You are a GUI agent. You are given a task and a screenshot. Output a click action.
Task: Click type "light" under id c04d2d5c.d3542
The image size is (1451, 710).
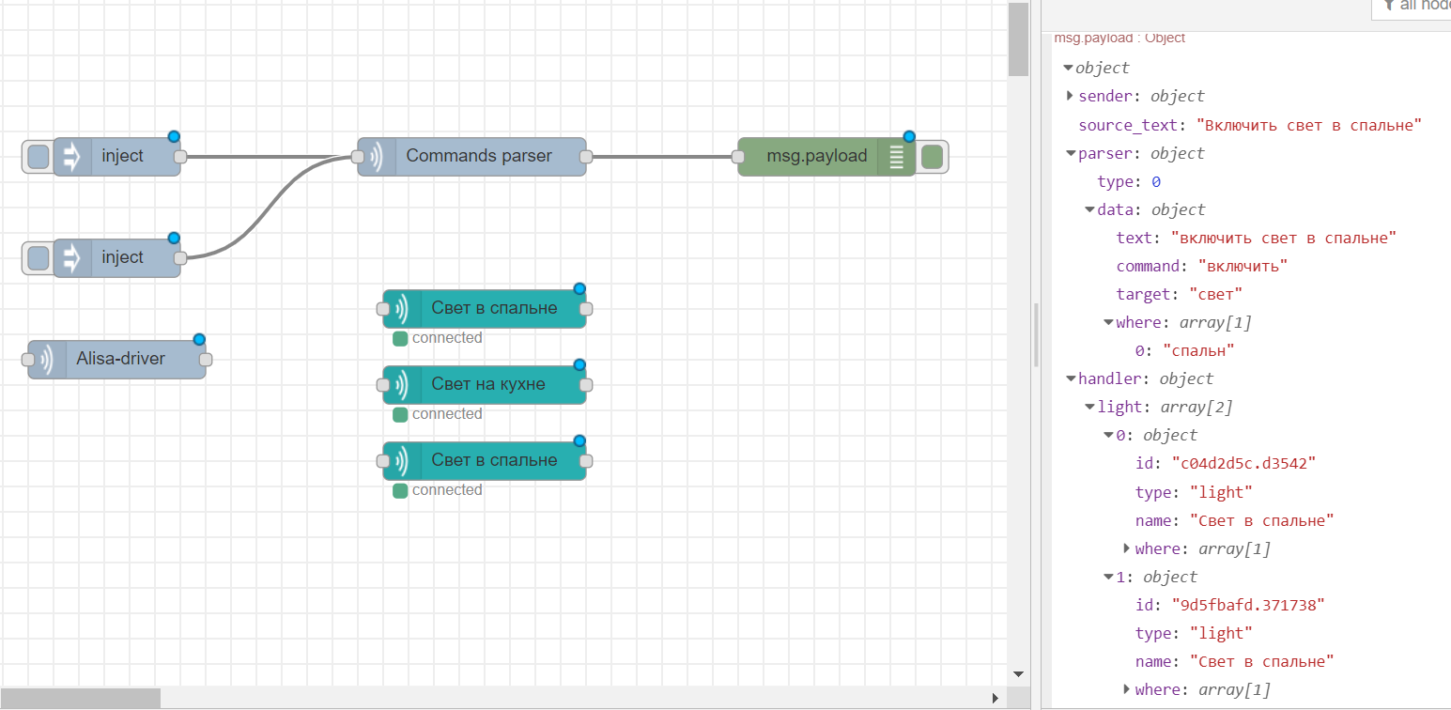point(1221,492)
